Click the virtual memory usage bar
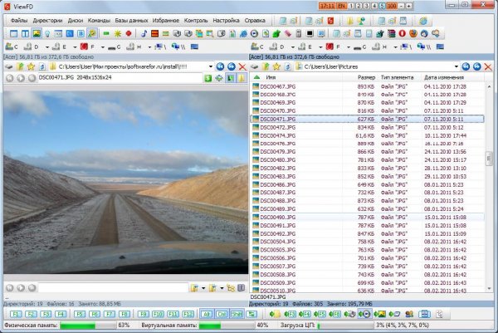The height and width of the screenshot is (333, 498). [x=227, y=326]
